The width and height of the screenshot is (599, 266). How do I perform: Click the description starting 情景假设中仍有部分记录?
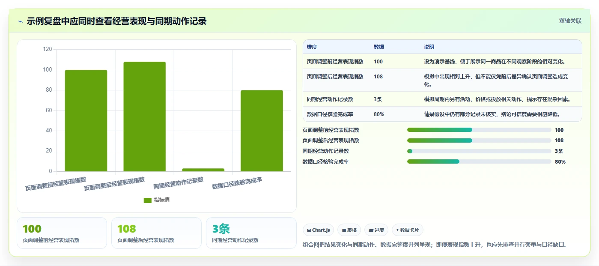pos(492,114)
